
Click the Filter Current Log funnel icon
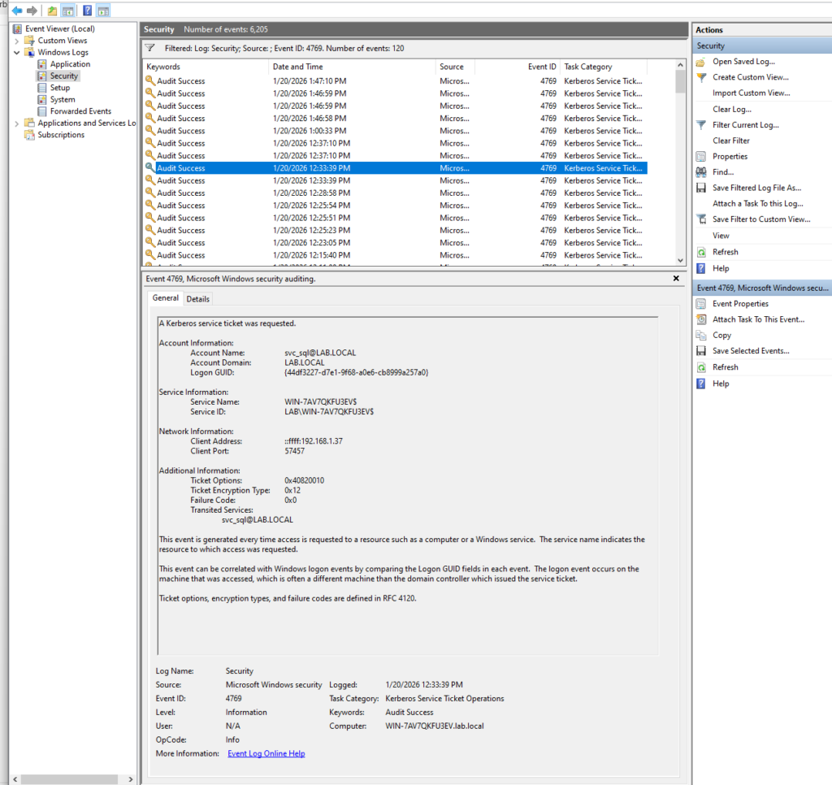700,125
